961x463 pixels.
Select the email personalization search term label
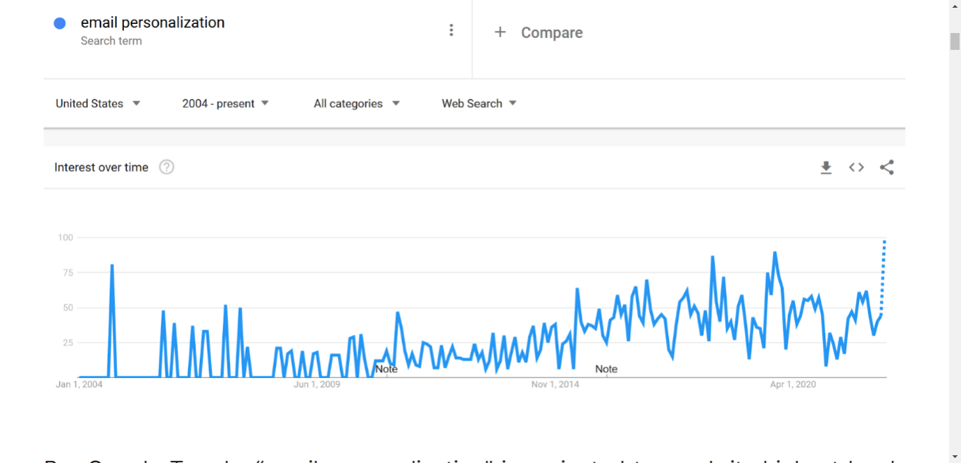click(x=153, y=22)
